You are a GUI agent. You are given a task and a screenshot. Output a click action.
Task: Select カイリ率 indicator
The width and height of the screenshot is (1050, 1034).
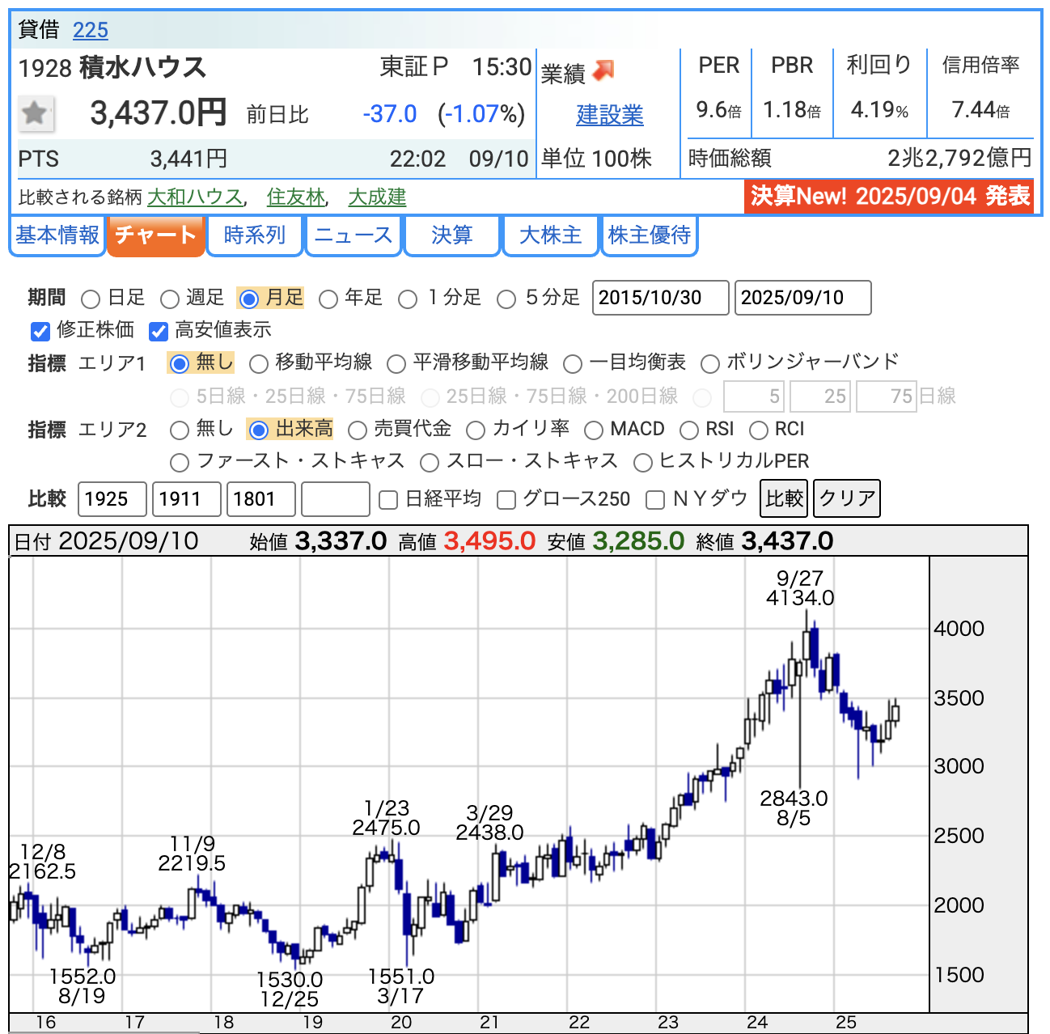coord(476,430)
